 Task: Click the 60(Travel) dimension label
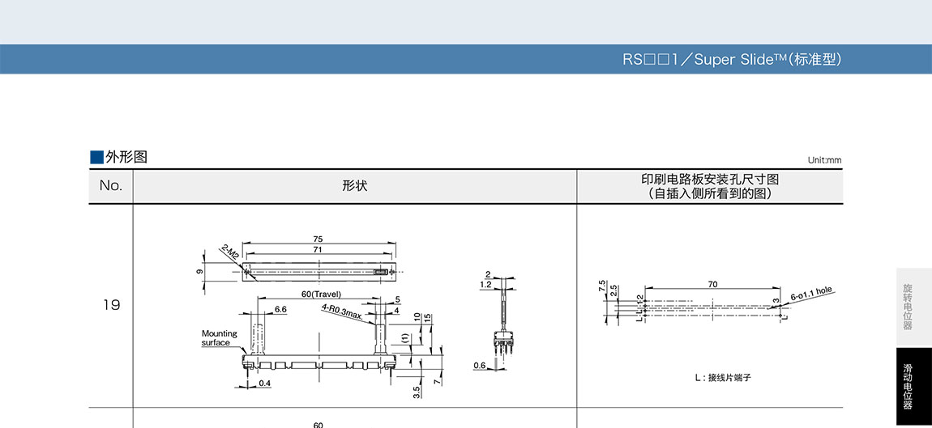(x=321, y=294)
